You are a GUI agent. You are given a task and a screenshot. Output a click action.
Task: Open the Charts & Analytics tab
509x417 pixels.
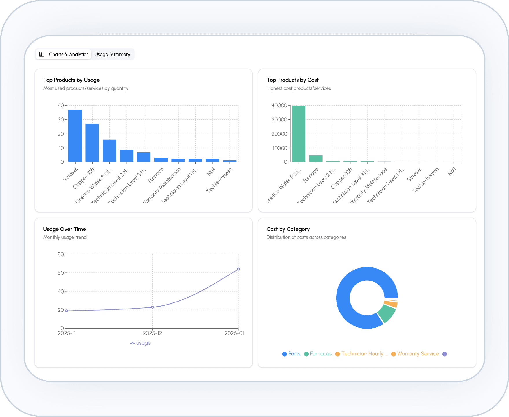(63, 54)
